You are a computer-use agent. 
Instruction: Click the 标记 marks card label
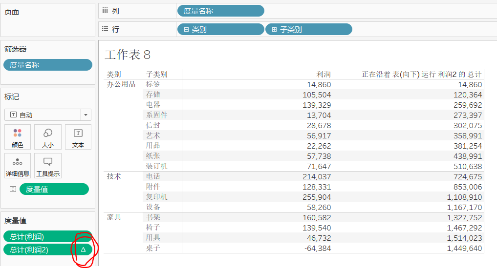click(x=12, y=96)
